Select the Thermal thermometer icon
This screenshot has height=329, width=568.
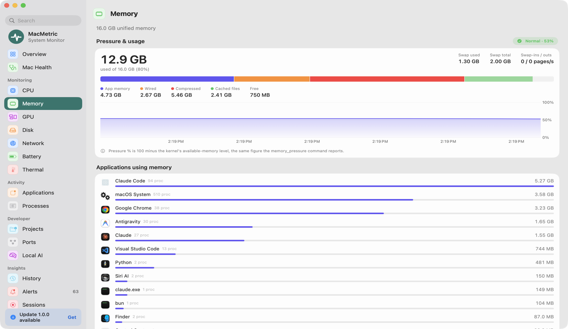(13, 170)
